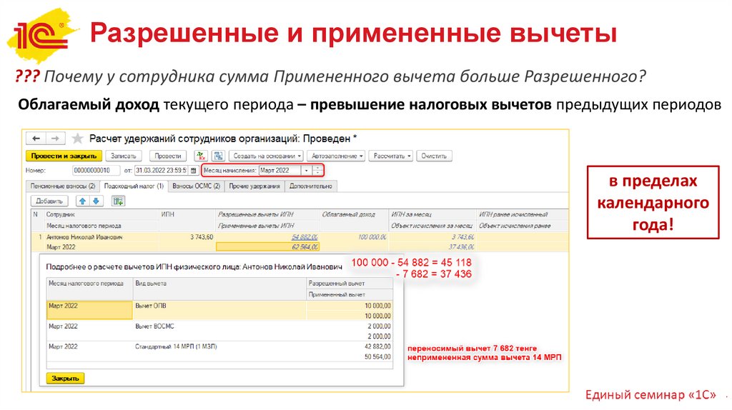Screen dimensions: 732x410
Task: Click the 'Номер' input field 0000000010
Action: pos(97,171)
